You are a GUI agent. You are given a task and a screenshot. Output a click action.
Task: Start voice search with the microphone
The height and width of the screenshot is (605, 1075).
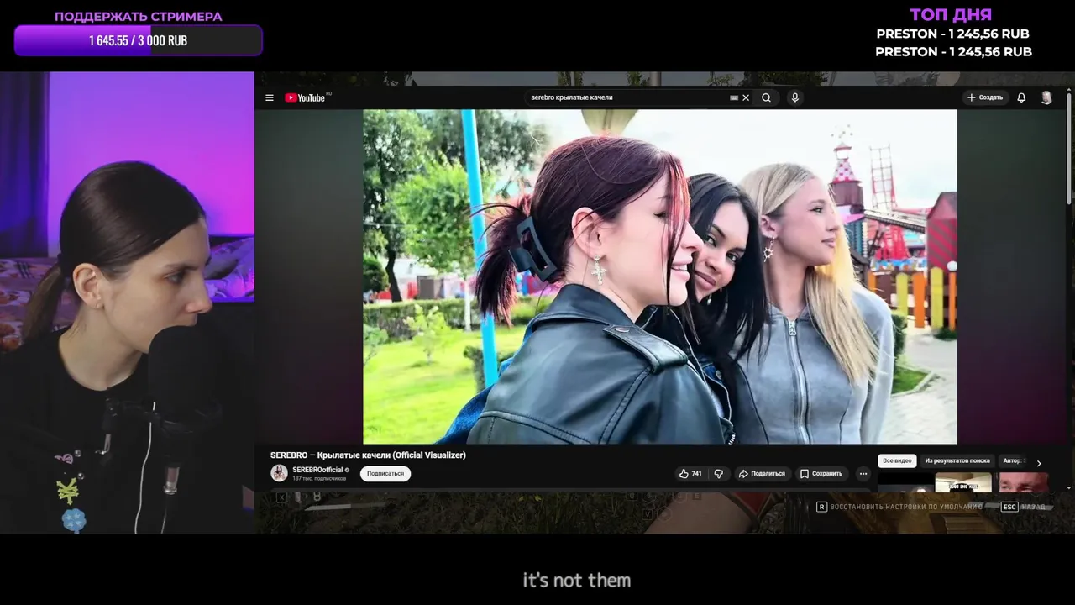point(794,97)
